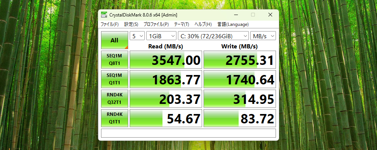The width and height of the screenshot is (377, 150).
Task: Click the empty comment field at bottom
Action: [x=188, y=133]
